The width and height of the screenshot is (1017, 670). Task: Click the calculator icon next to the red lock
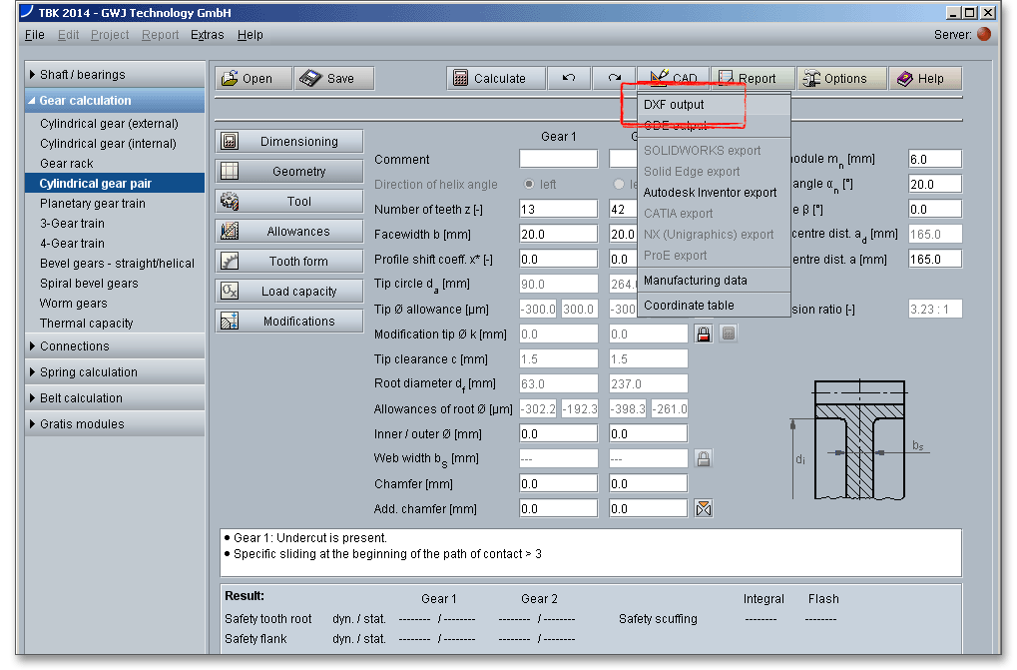point(729,334)
